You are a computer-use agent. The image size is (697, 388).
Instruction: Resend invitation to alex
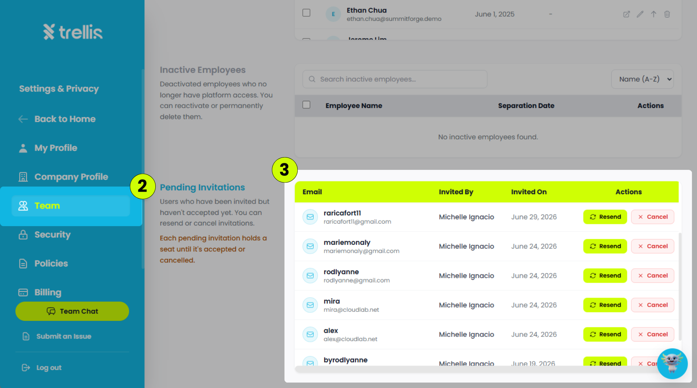[x=605, y=334]
